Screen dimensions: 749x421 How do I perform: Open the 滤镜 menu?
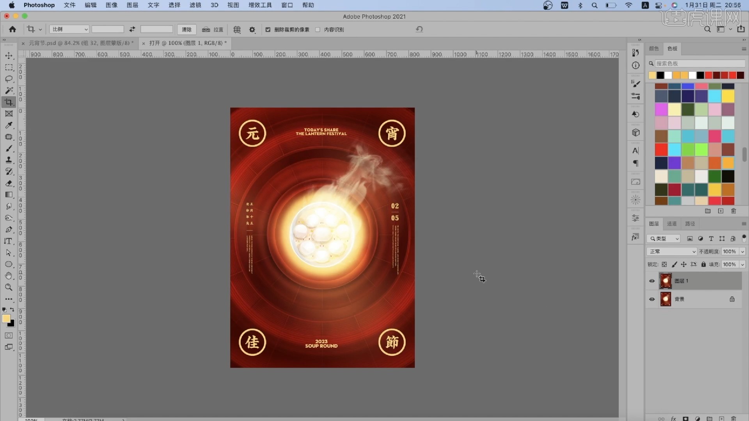tap(195, 5)
